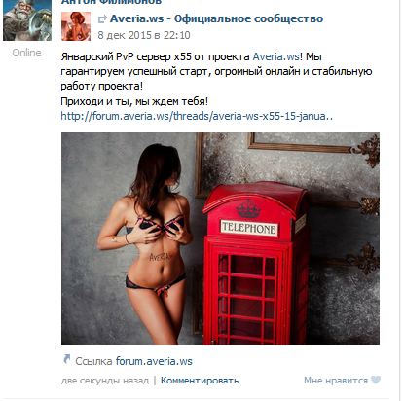The width and height of the screenshot is (404, 401).
Task: Click the heart icon next to Мне нравится
Action: [x=376, y=380]
